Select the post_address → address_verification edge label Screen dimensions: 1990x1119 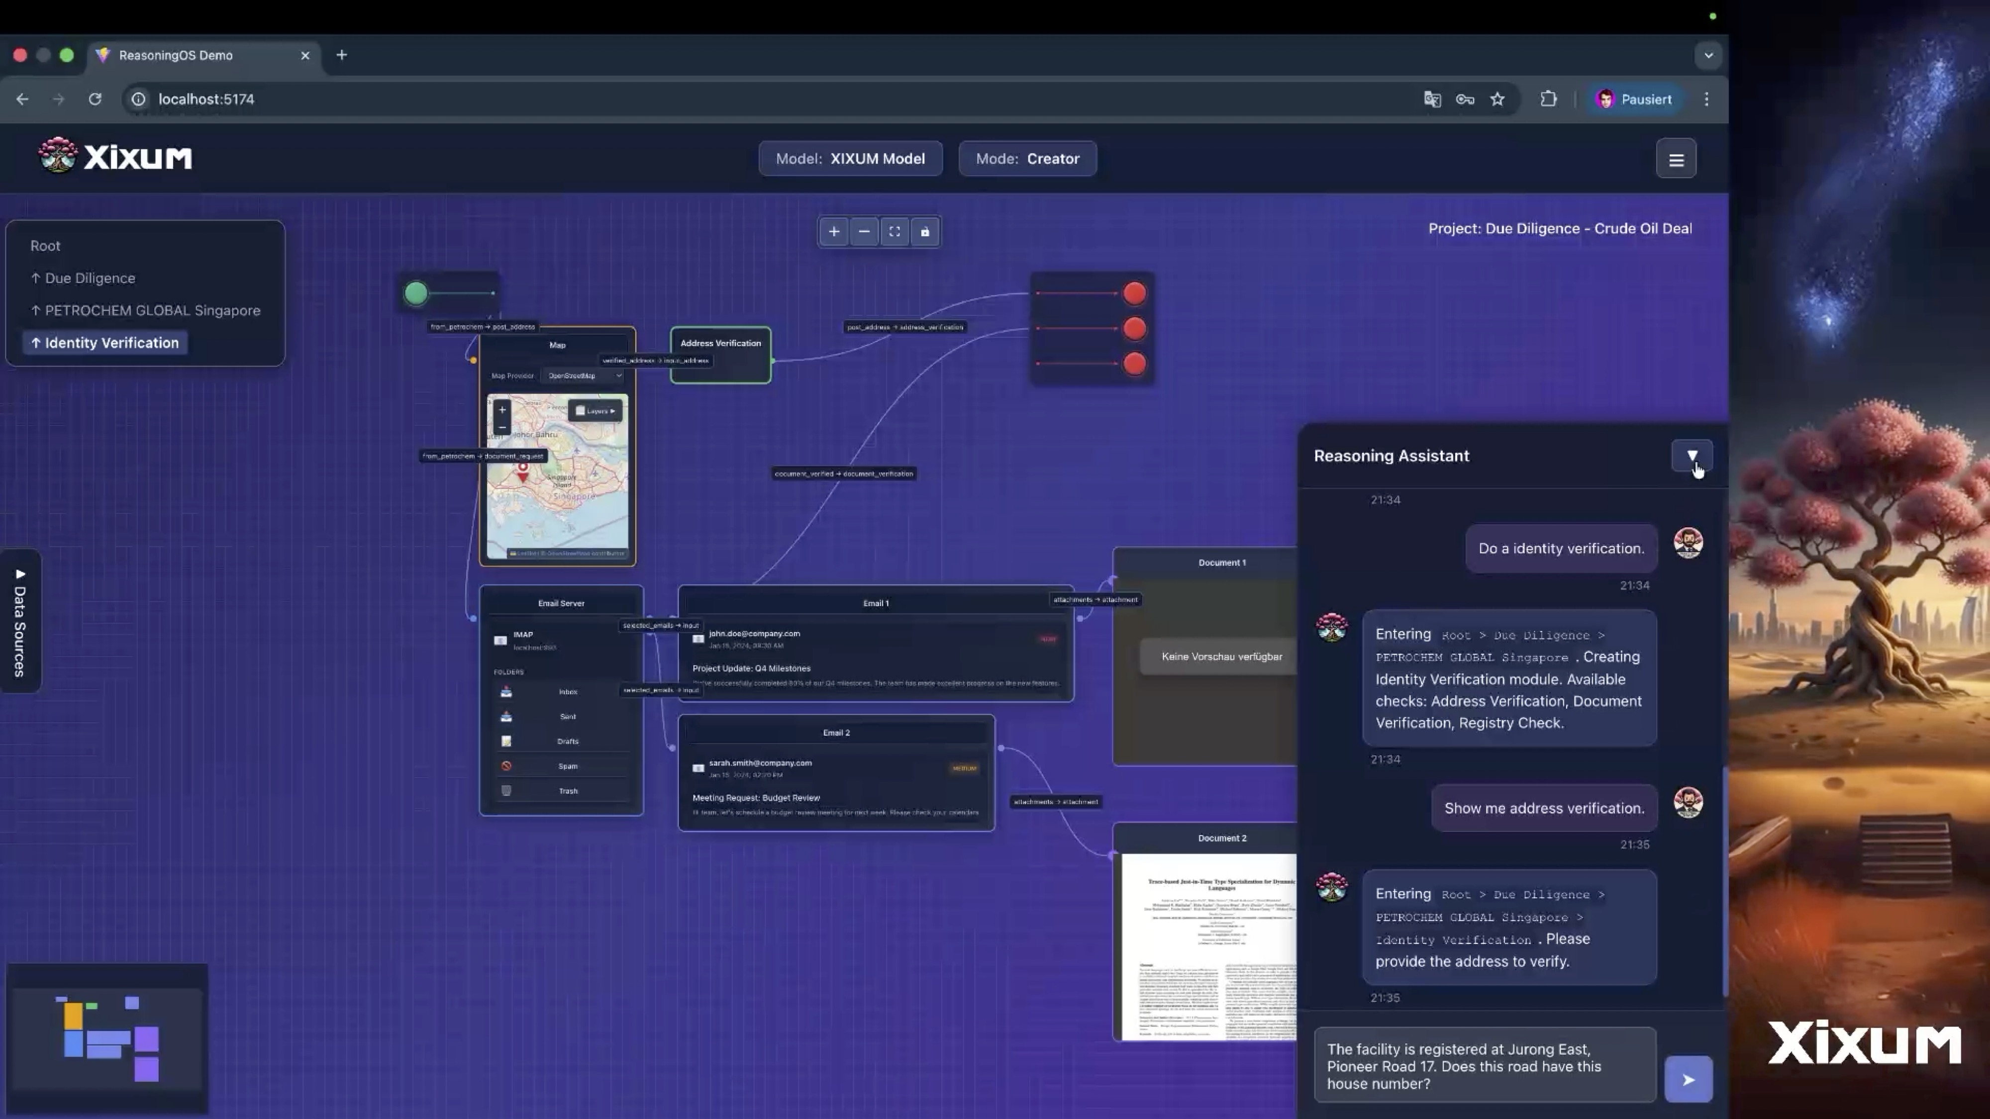pos(904,327)
